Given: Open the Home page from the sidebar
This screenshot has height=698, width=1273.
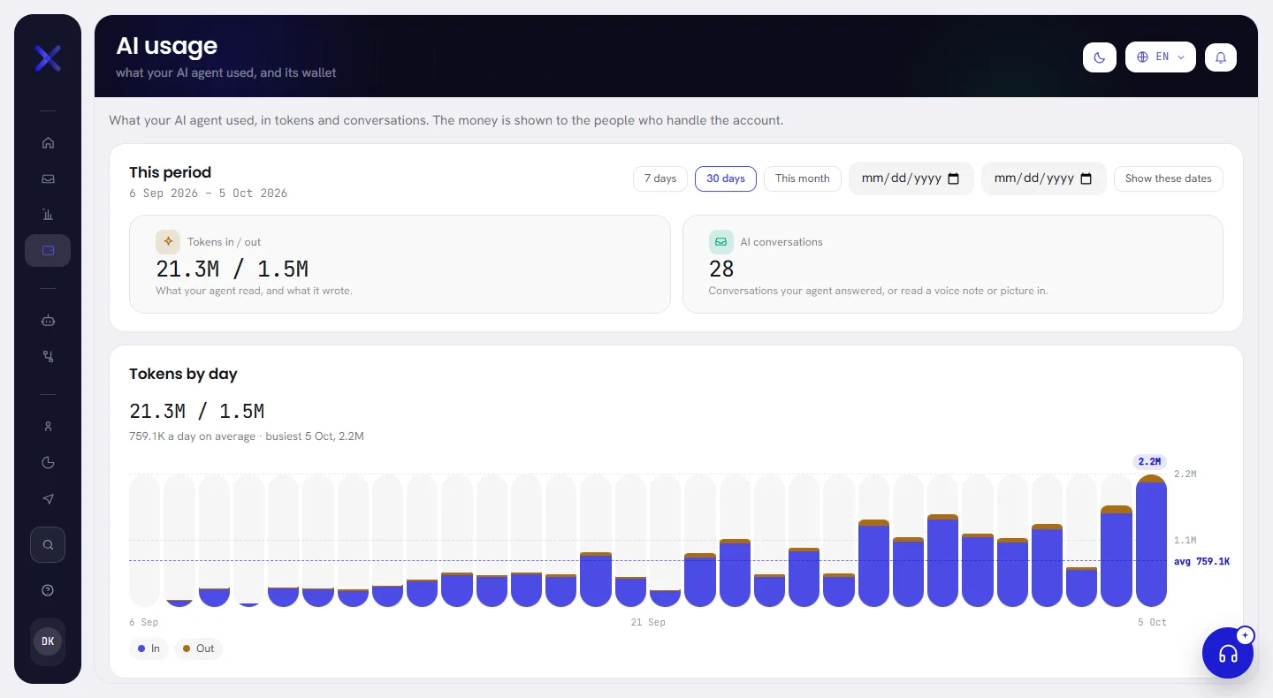Looking at the screenshot, I should (48, 143).
